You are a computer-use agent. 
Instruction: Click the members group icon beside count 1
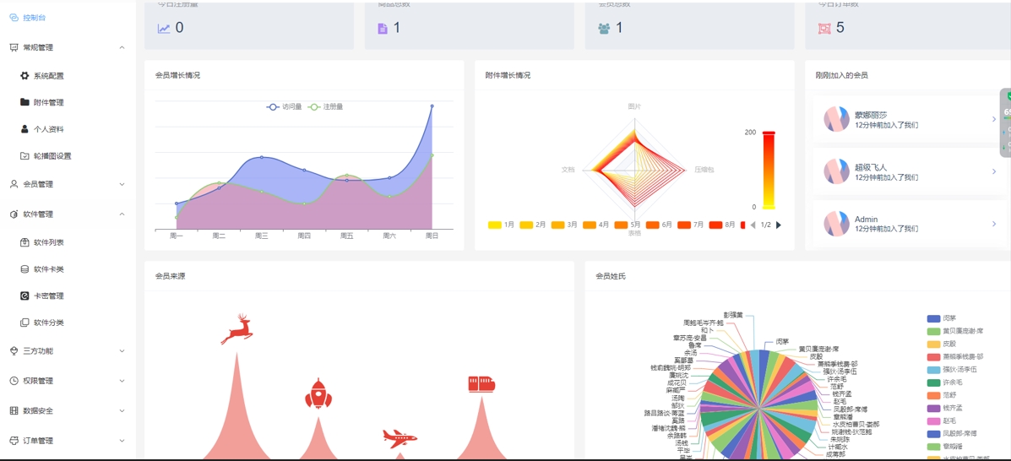point(604,28)
